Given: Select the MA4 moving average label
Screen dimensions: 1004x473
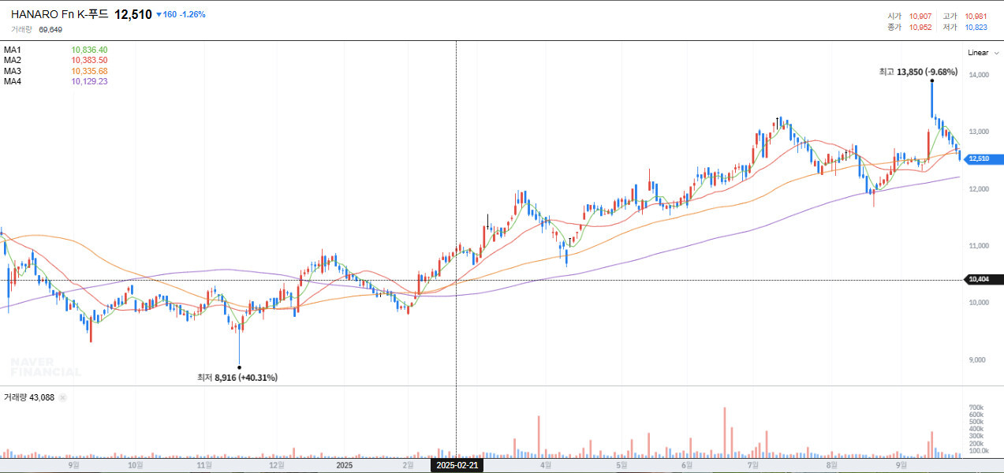Looking at the screenshot, I should (x=13, y=81).
